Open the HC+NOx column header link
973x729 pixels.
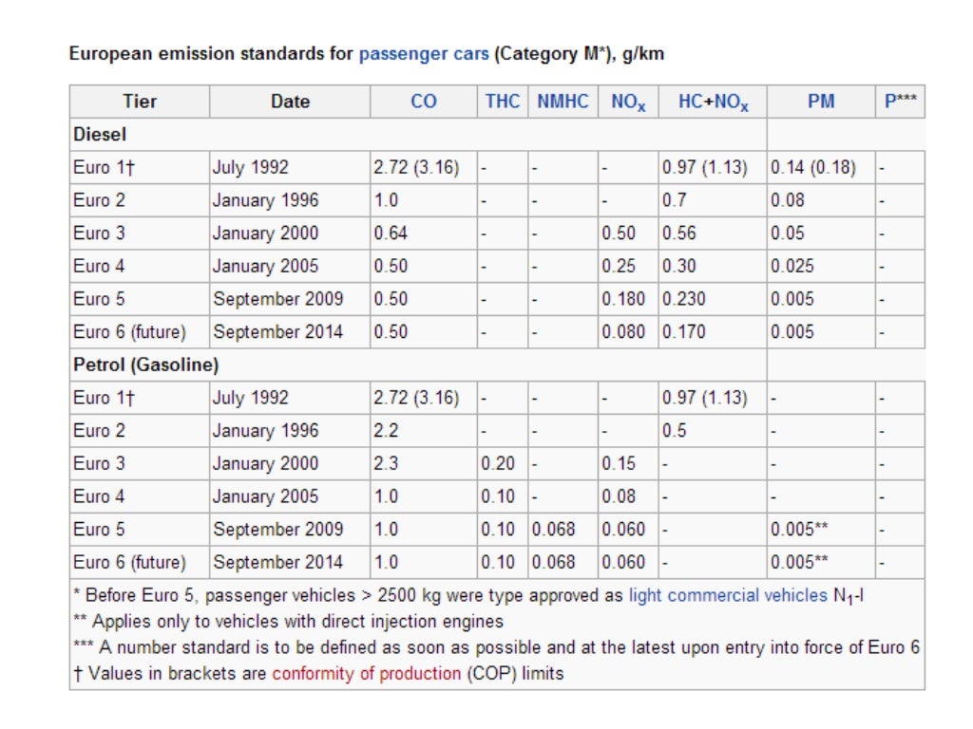[x=713, y=102]
